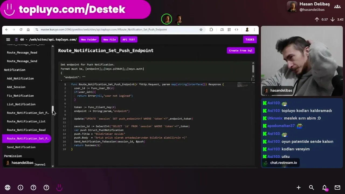The height and width of the screenshot is (194, 345).
Task: Open site information icon beside the URL
Action: 37,30
